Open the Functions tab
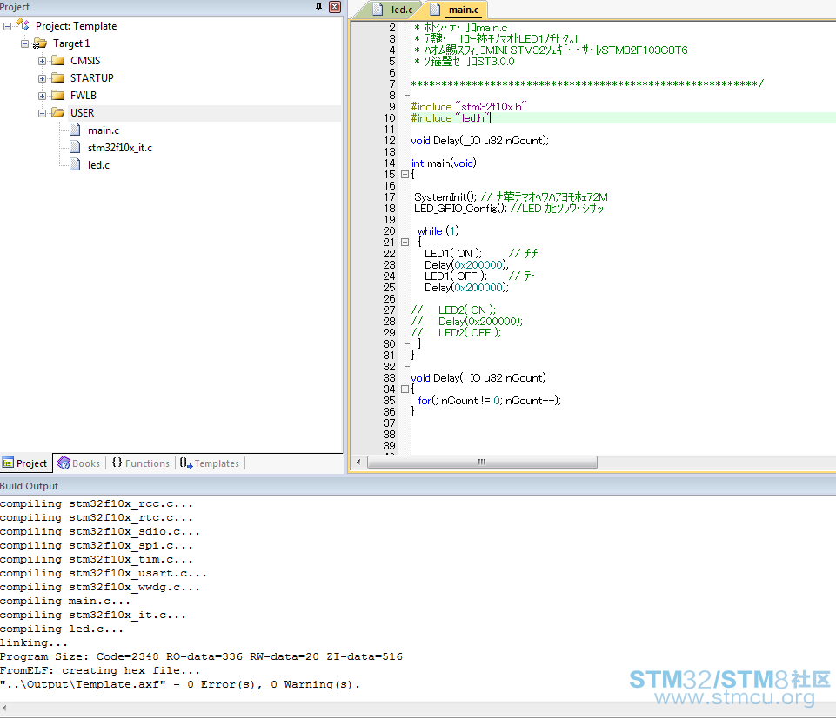Image resolution: width=836 pixels, height=719 pixels. pos(141,463)
